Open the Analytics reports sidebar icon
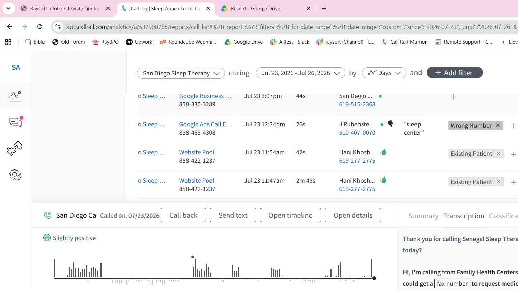Screen dimensions: 518x291 (15, 96)
